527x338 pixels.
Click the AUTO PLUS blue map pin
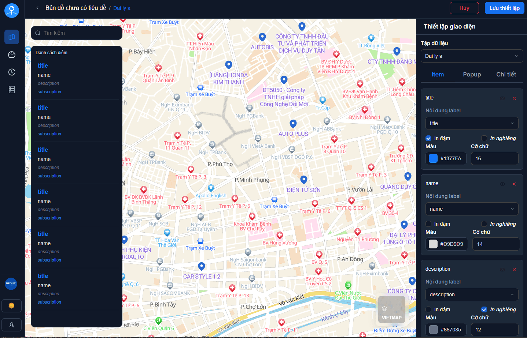pyautogui.click(x=293, y=124)
